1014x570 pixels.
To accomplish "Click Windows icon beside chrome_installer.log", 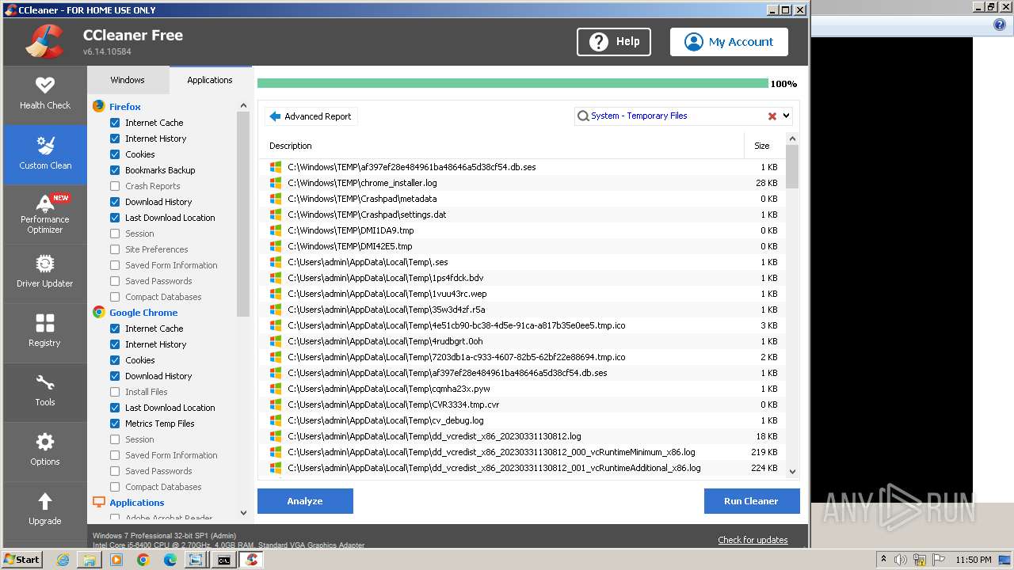I will (276, 183).
